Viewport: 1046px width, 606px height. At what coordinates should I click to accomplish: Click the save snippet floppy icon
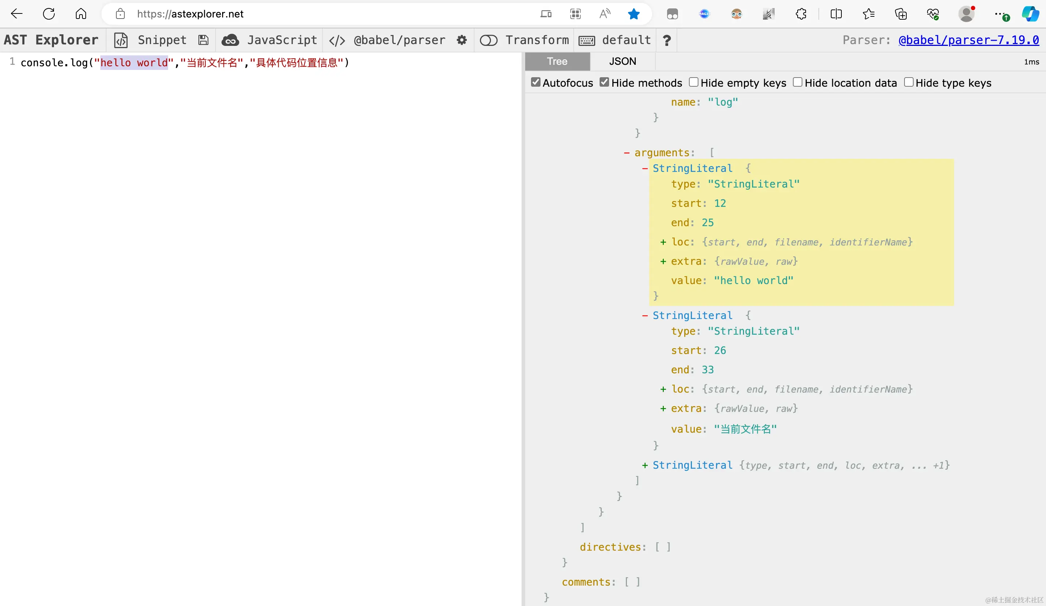(203, 40)
